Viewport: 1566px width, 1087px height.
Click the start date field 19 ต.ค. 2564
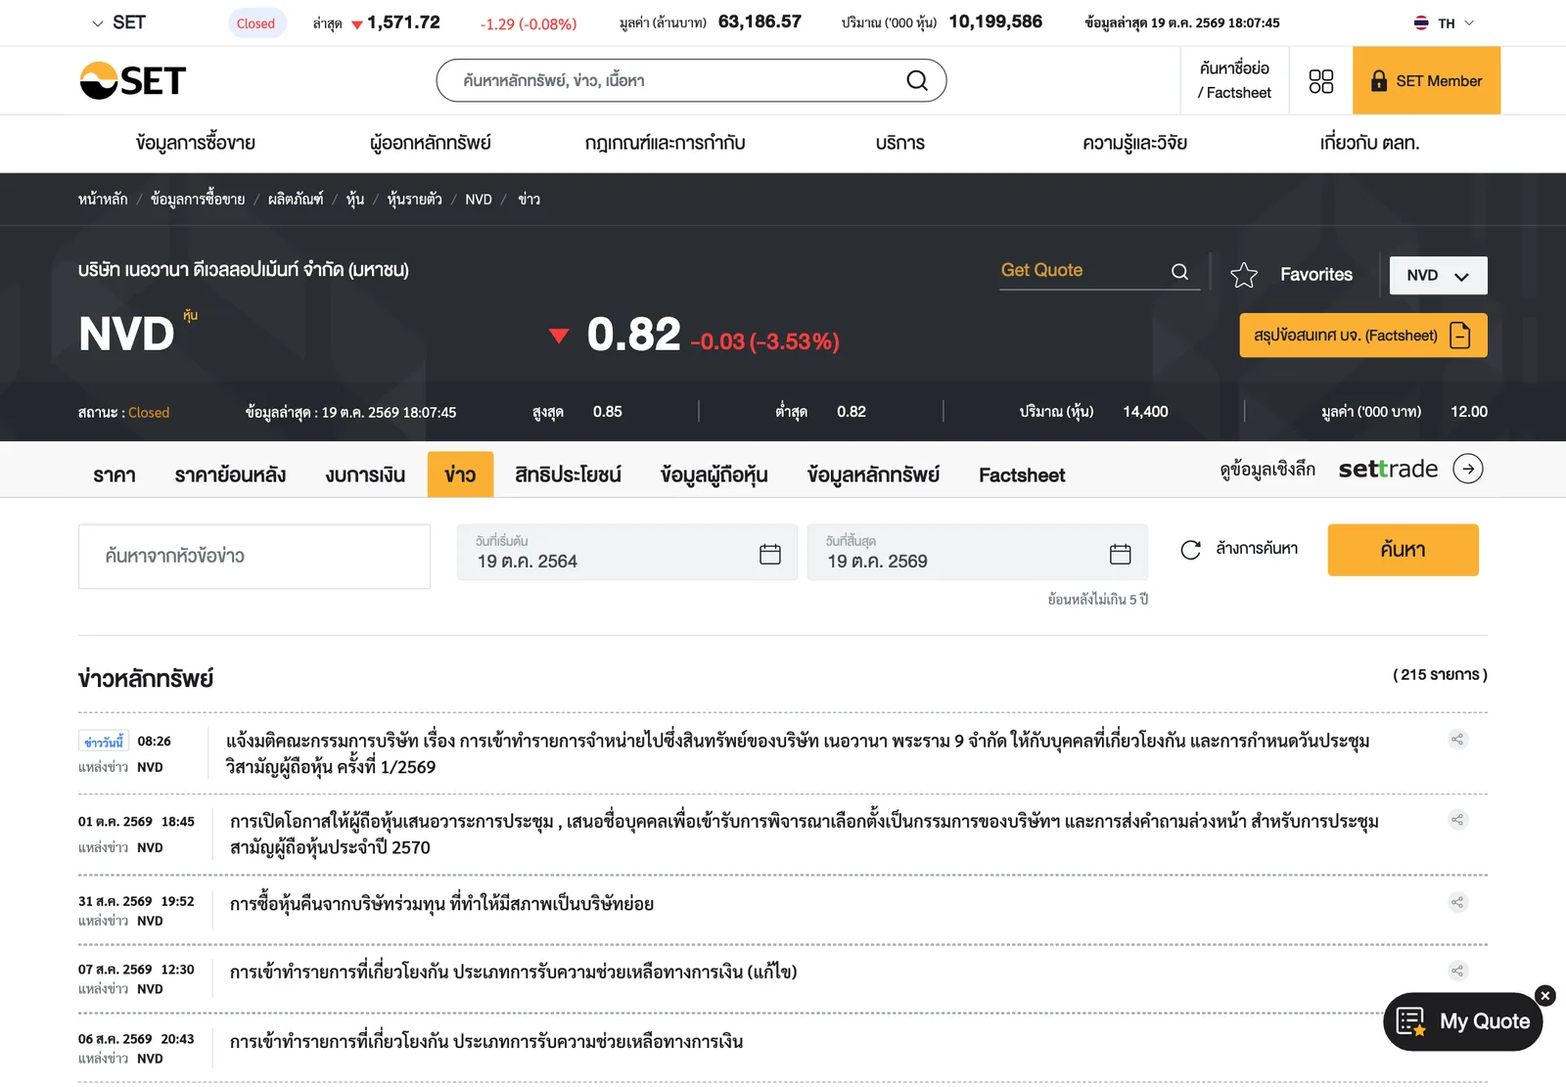626,553
